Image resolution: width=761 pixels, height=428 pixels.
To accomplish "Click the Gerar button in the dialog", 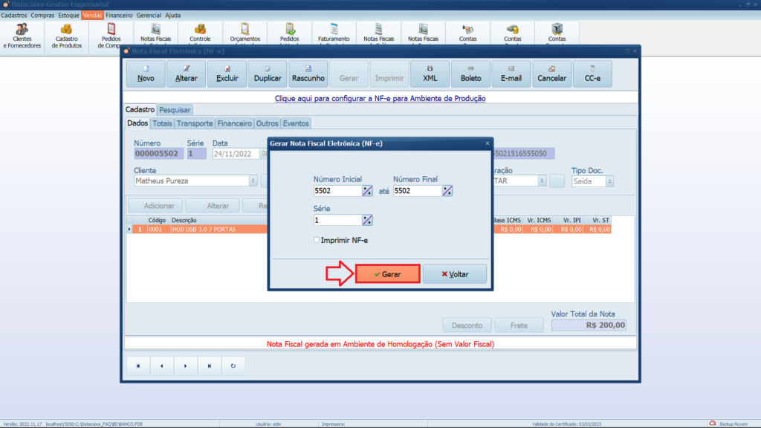I will point(387,274).
